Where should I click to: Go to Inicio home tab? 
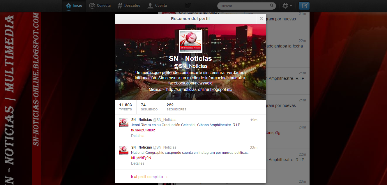click(x=74, y=6)
